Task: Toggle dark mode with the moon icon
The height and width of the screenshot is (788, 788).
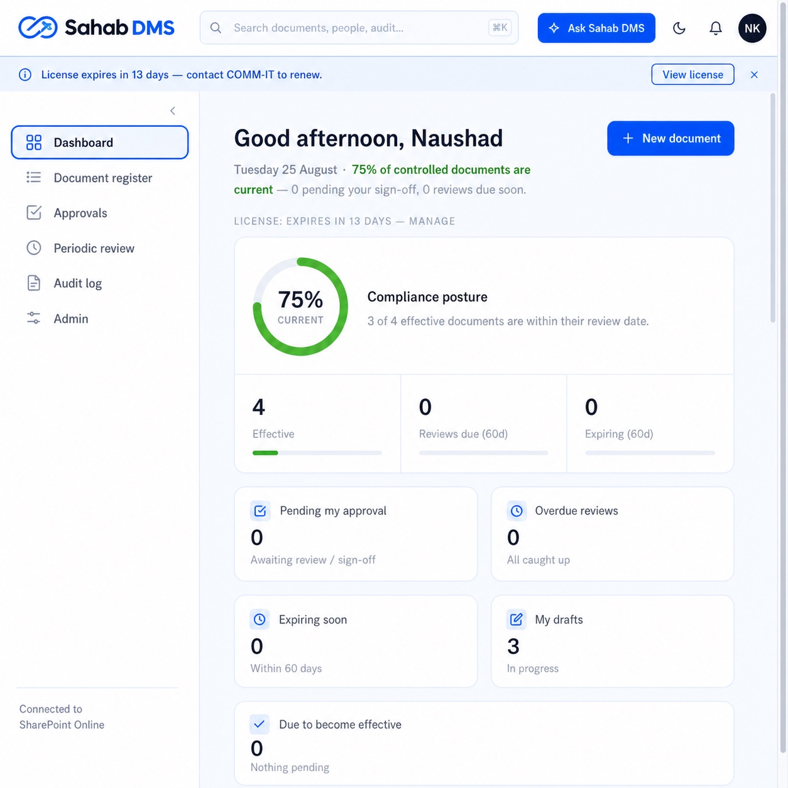Action: (679, 28)
